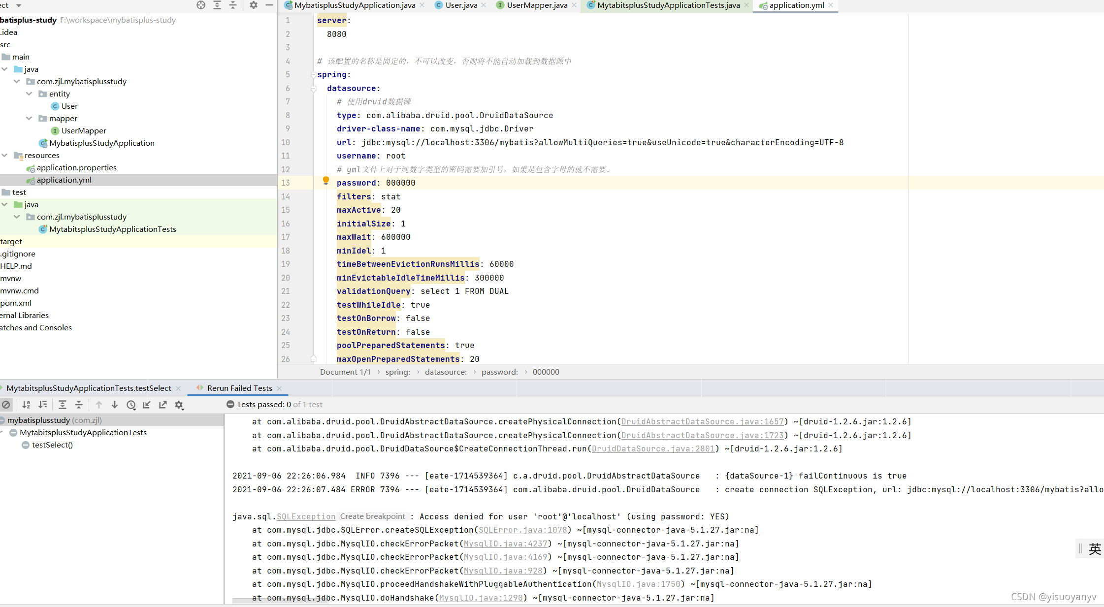Switch to User.java editor tab
Screen dimensions: 1104x607
(461, 5)
